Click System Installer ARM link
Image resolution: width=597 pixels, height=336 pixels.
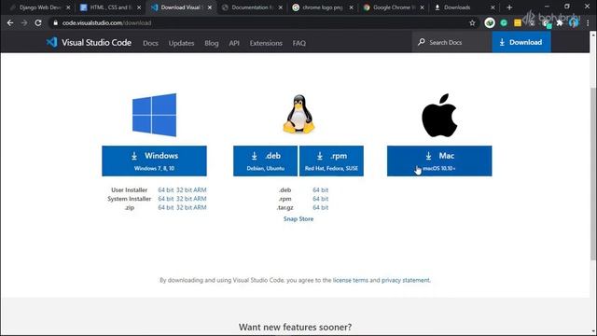200,199
